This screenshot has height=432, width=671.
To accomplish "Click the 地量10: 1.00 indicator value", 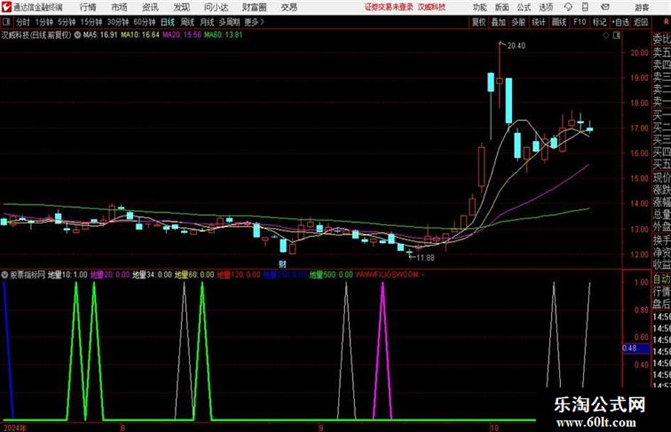I will (x=67, y=275).
